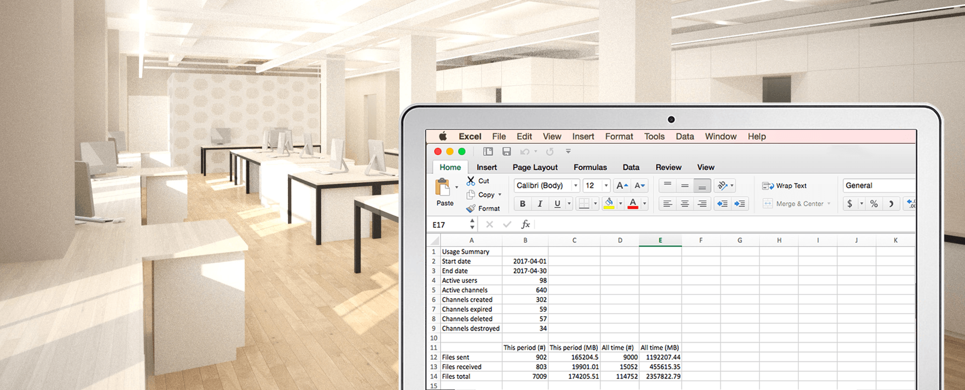Screen dimensions: 965x390
Task: Cut the selection with scissors icon
Action: (471, 181)
